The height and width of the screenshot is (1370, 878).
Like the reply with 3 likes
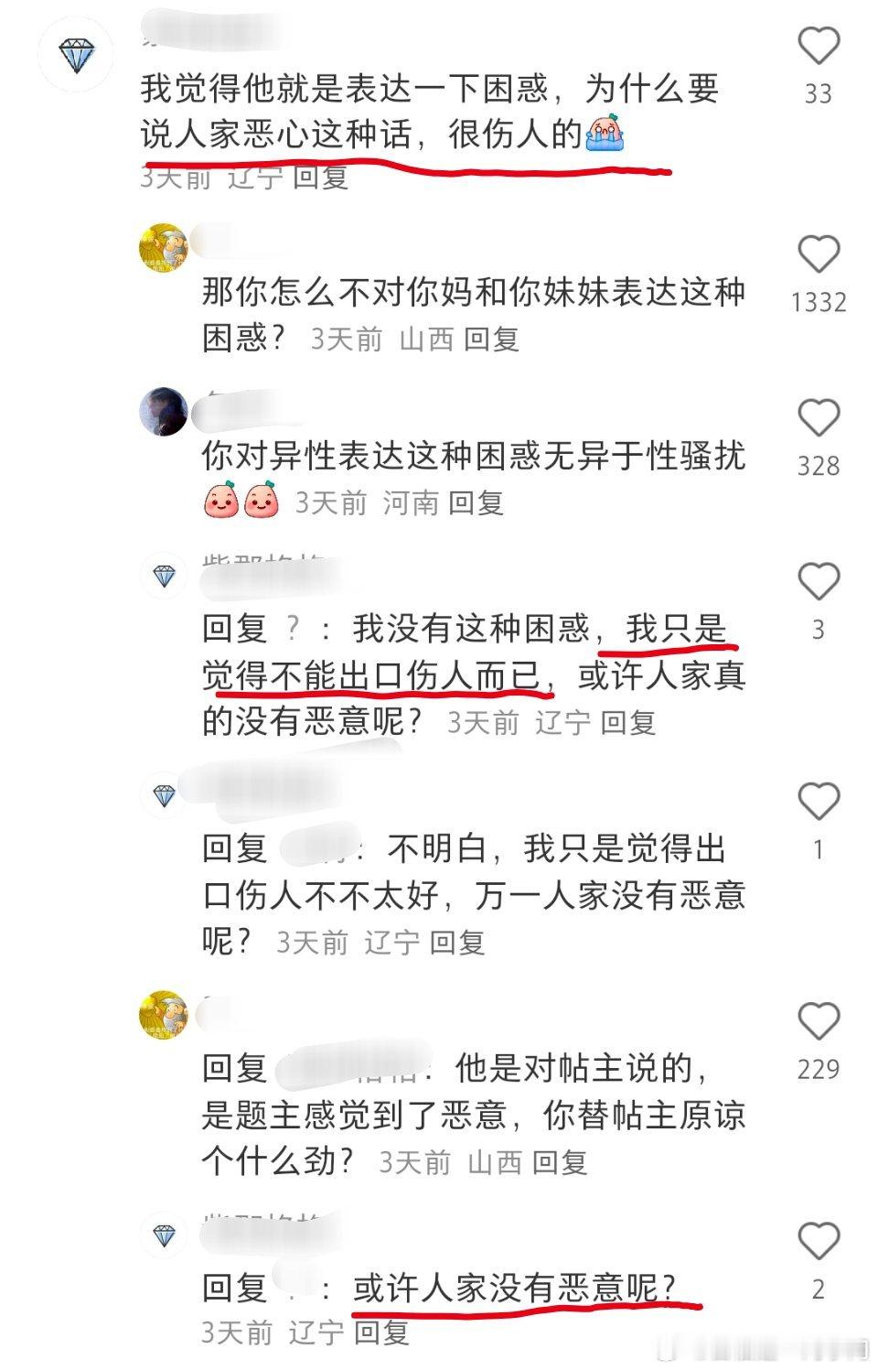(x=819, y=581)
